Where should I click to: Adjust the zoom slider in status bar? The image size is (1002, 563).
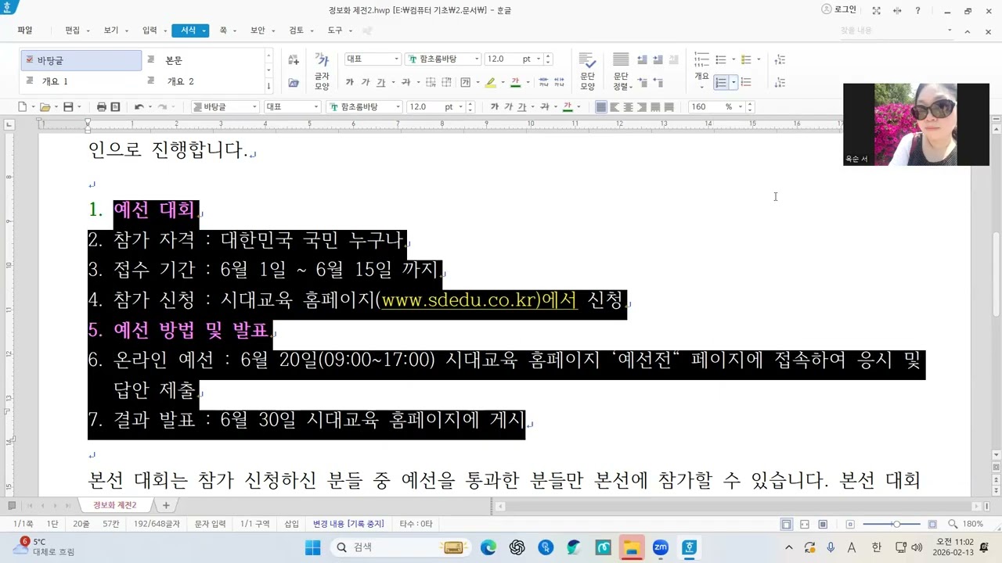(x=896, y=524)
